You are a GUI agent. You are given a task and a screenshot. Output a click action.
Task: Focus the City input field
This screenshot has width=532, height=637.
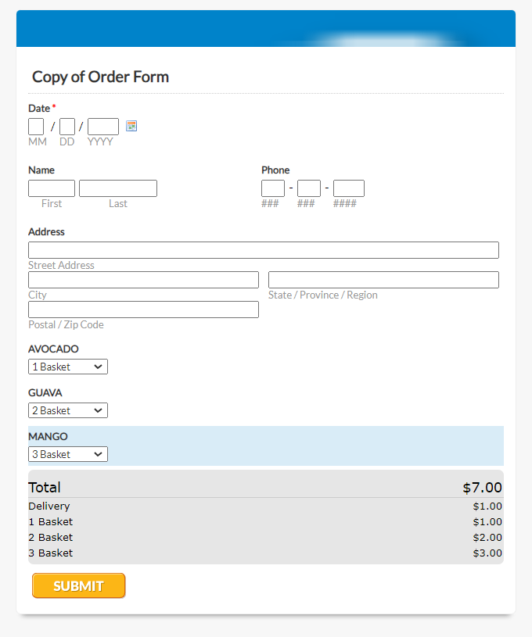tap(144, 280)
